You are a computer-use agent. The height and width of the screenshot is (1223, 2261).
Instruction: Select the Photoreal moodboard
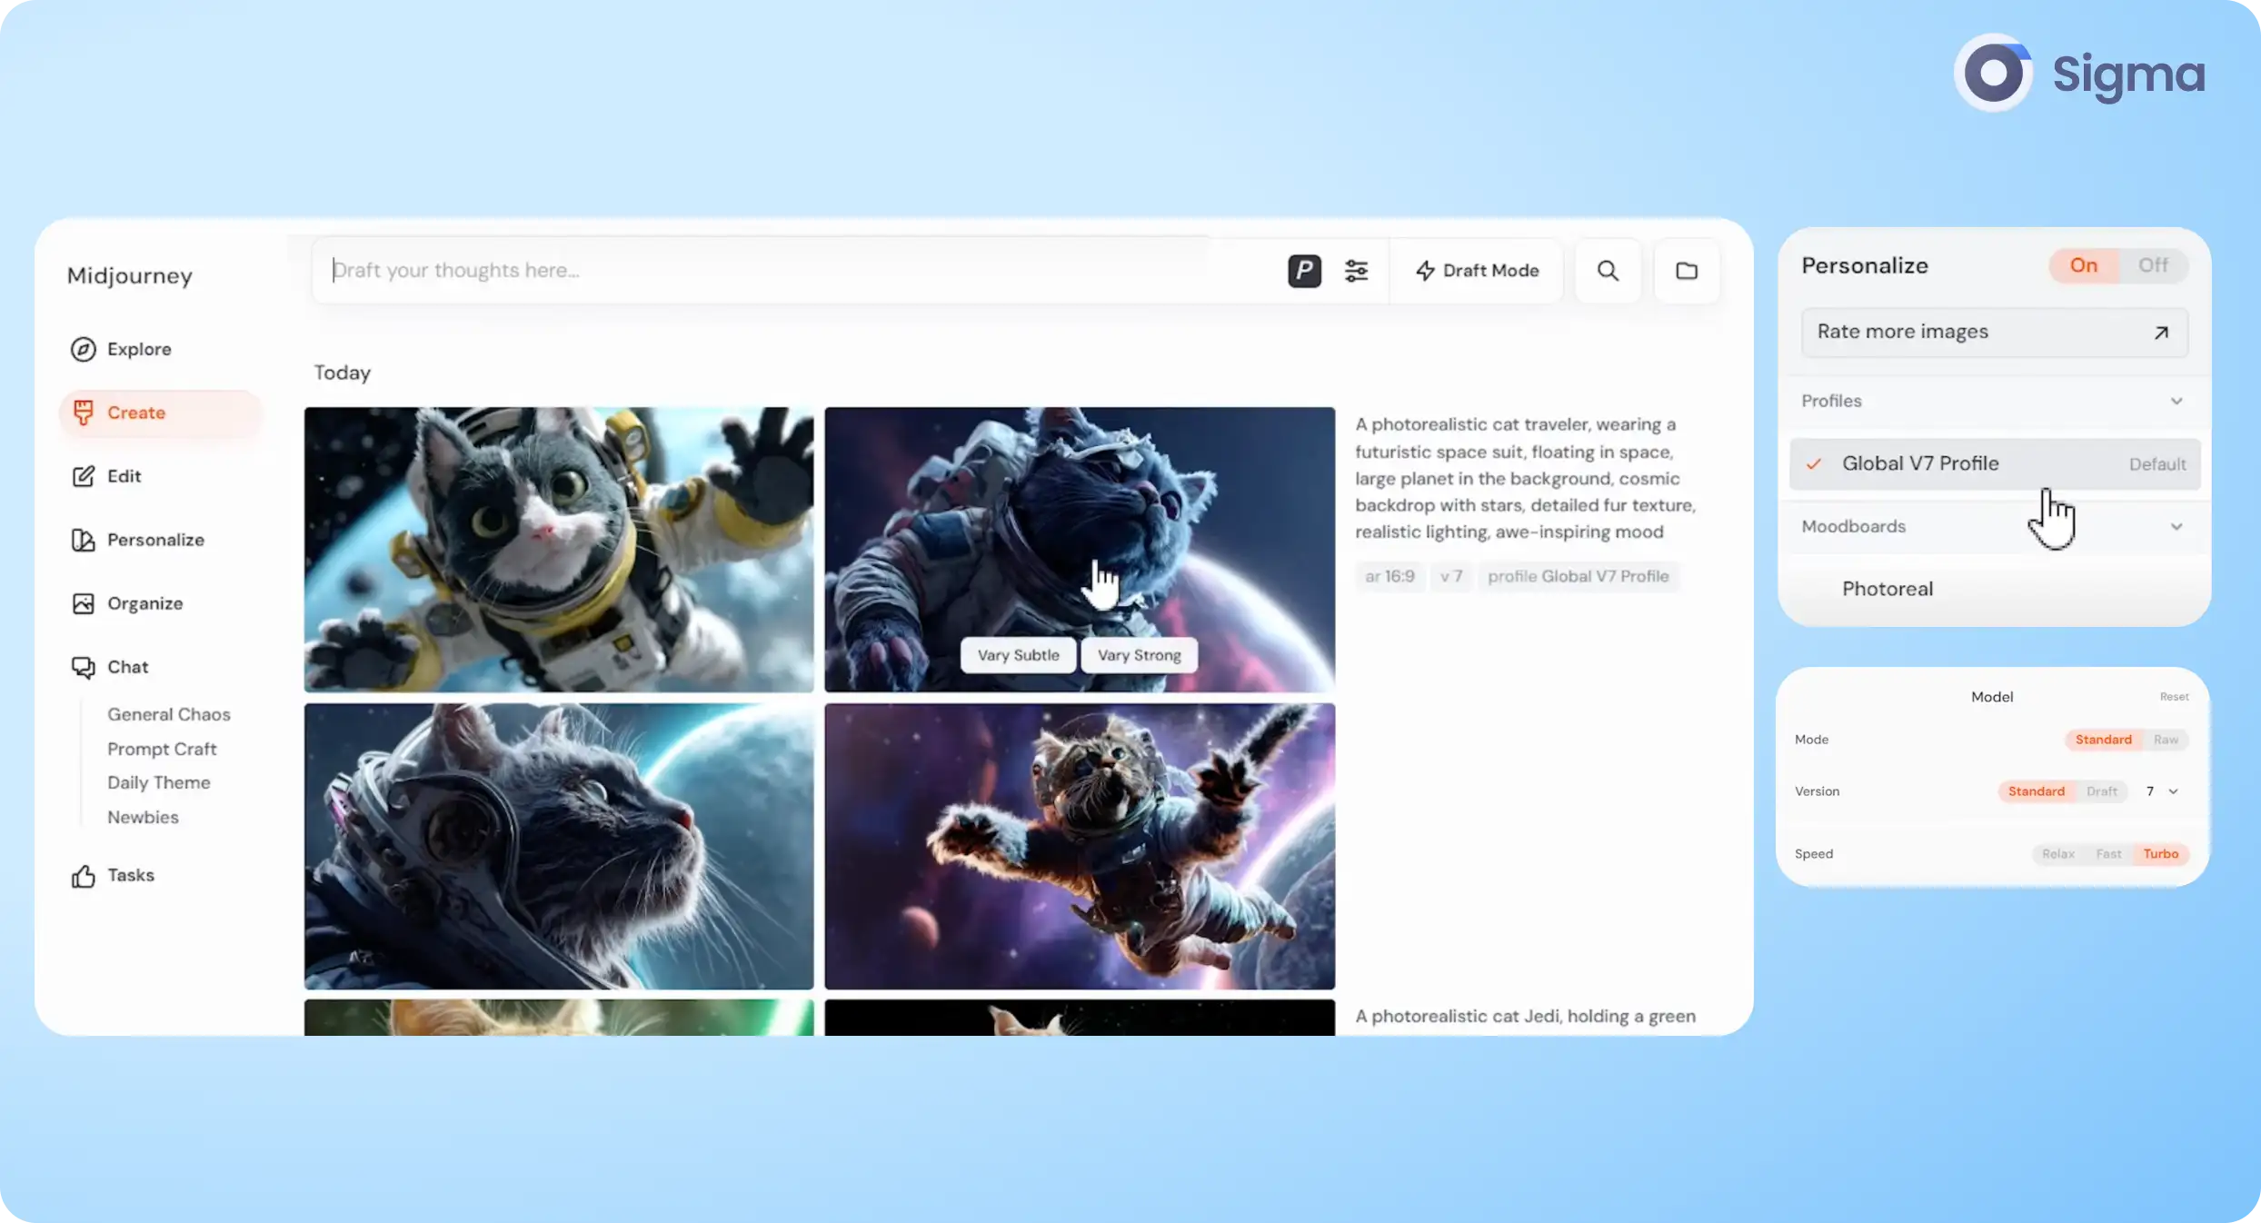[1887, 589]
